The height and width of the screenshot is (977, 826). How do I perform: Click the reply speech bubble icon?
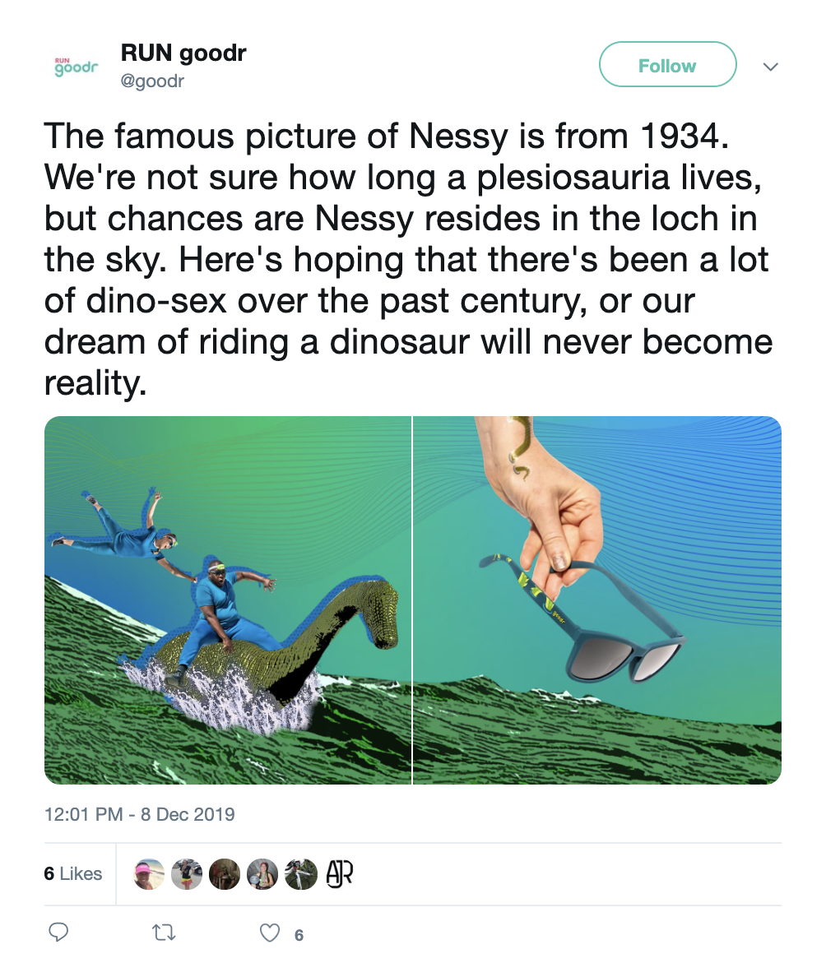(58, 933)
